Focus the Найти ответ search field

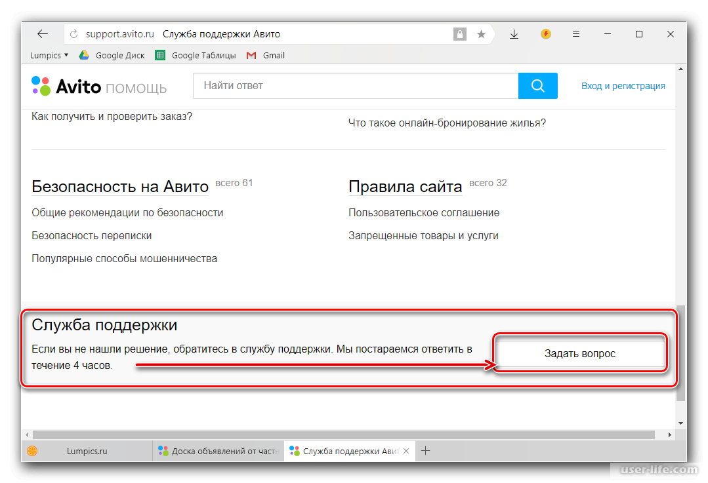356,86
